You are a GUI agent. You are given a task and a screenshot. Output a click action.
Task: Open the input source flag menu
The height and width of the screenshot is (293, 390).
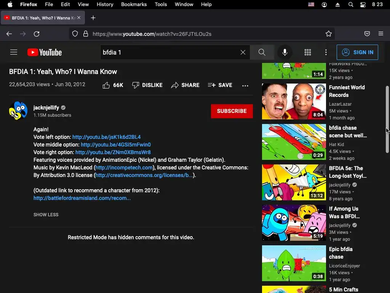tap(311, 5)
